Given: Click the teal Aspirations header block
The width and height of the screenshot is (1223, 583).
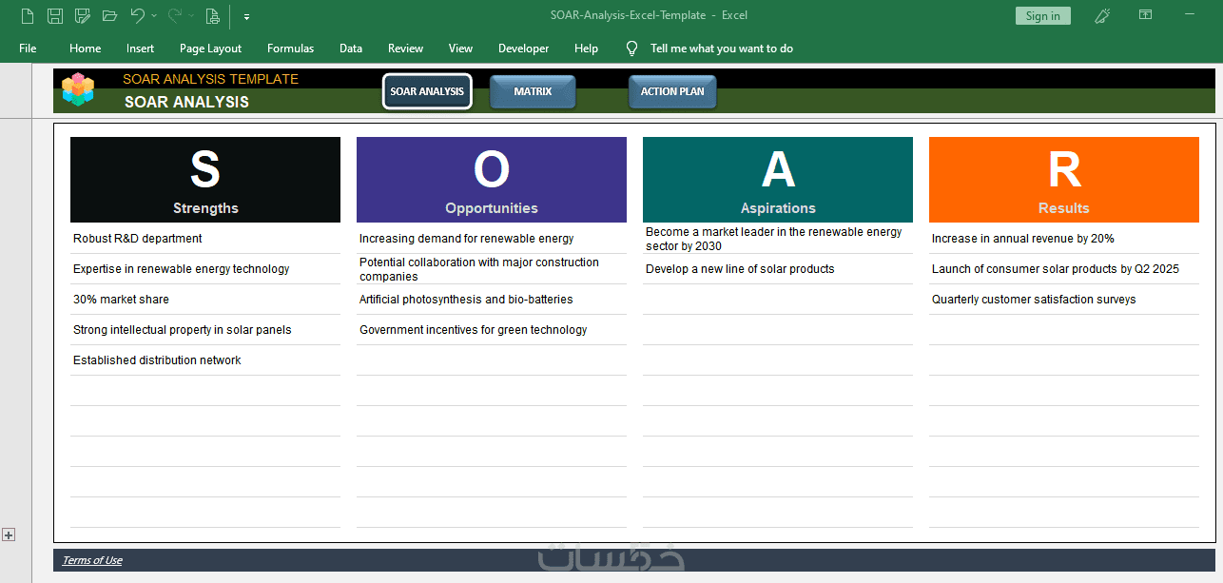Looking at the screenshot, I should pos(778,180).
